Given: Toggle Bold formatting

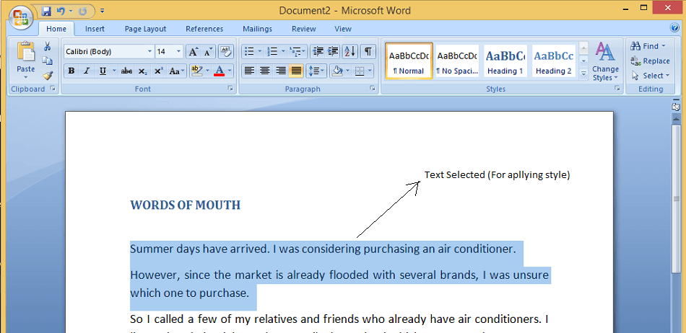Looking at the screenshot, I should 71,71.
